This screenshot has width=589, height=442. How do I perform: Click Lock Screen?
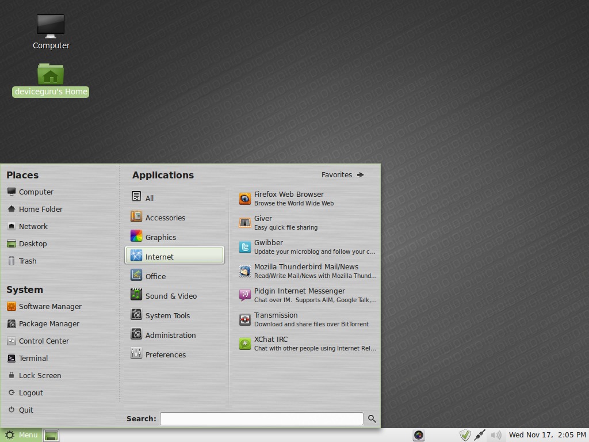34,375
